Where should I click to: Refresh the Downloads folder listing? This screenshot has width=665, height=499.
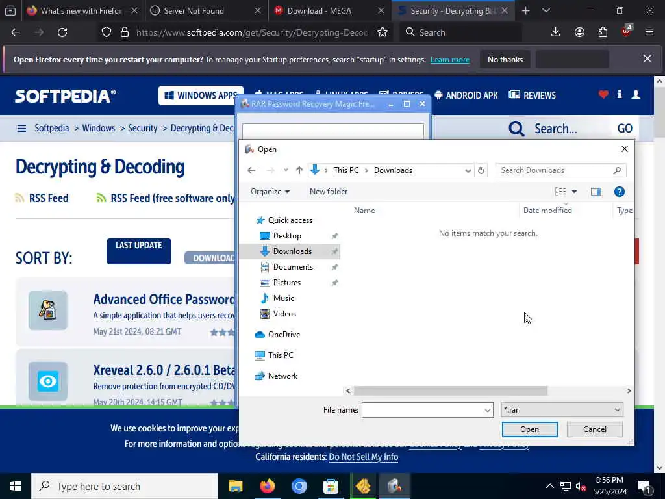(481, 171)
